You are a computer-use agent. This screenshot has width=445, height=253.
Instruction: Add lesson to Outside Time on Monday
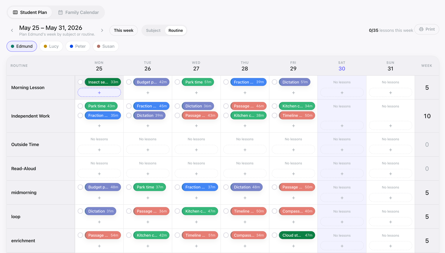coord(99,150)
